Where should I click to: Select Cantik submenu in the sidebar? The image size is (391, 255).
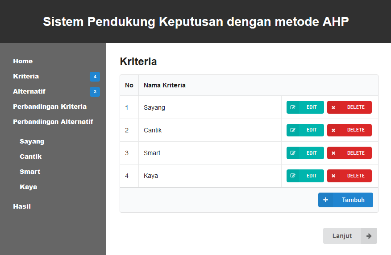point(30,156)
